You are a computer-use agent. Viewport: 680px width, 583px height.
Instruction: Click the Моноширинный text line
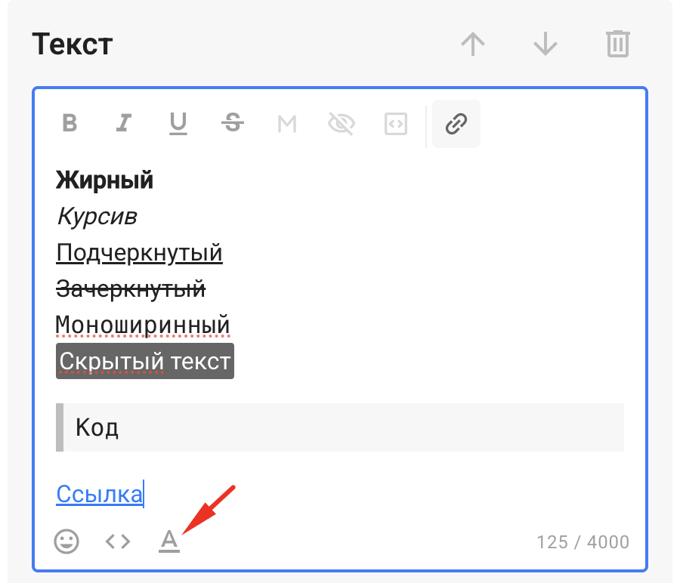point(143,325)
